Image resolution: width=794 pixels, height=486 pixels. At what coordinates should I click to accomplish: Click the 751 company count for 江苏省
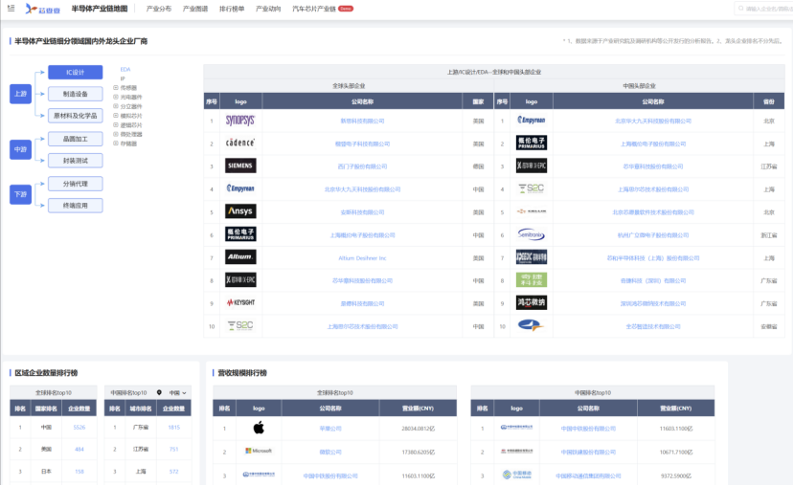point(173,449)
